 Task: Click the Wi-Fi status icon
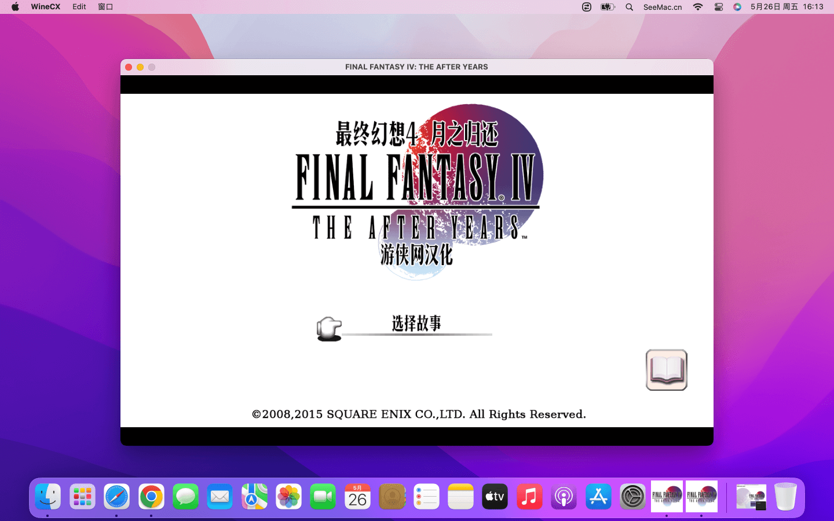tap(698, 7)
